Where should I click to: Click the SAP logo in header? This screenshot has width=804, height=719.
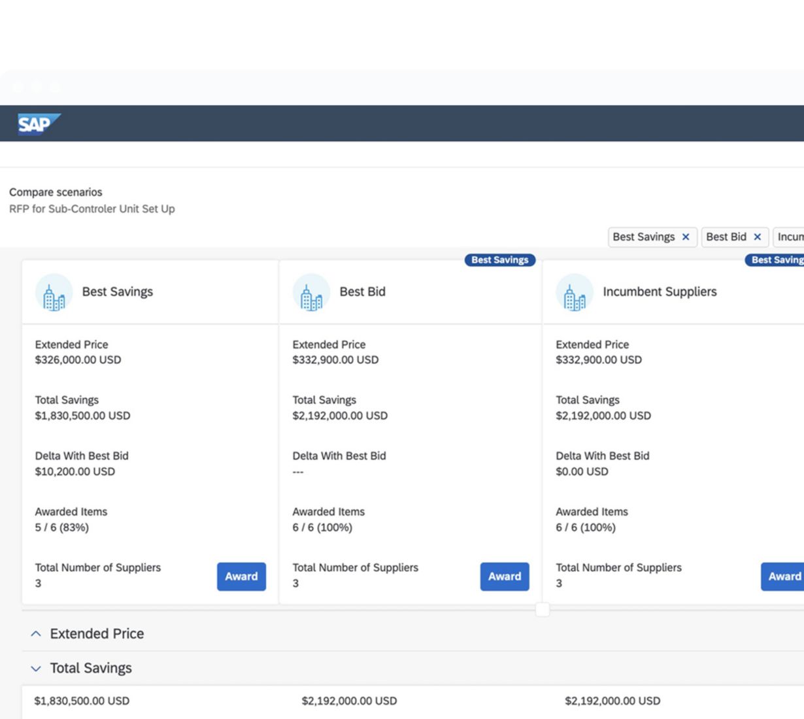38,124
